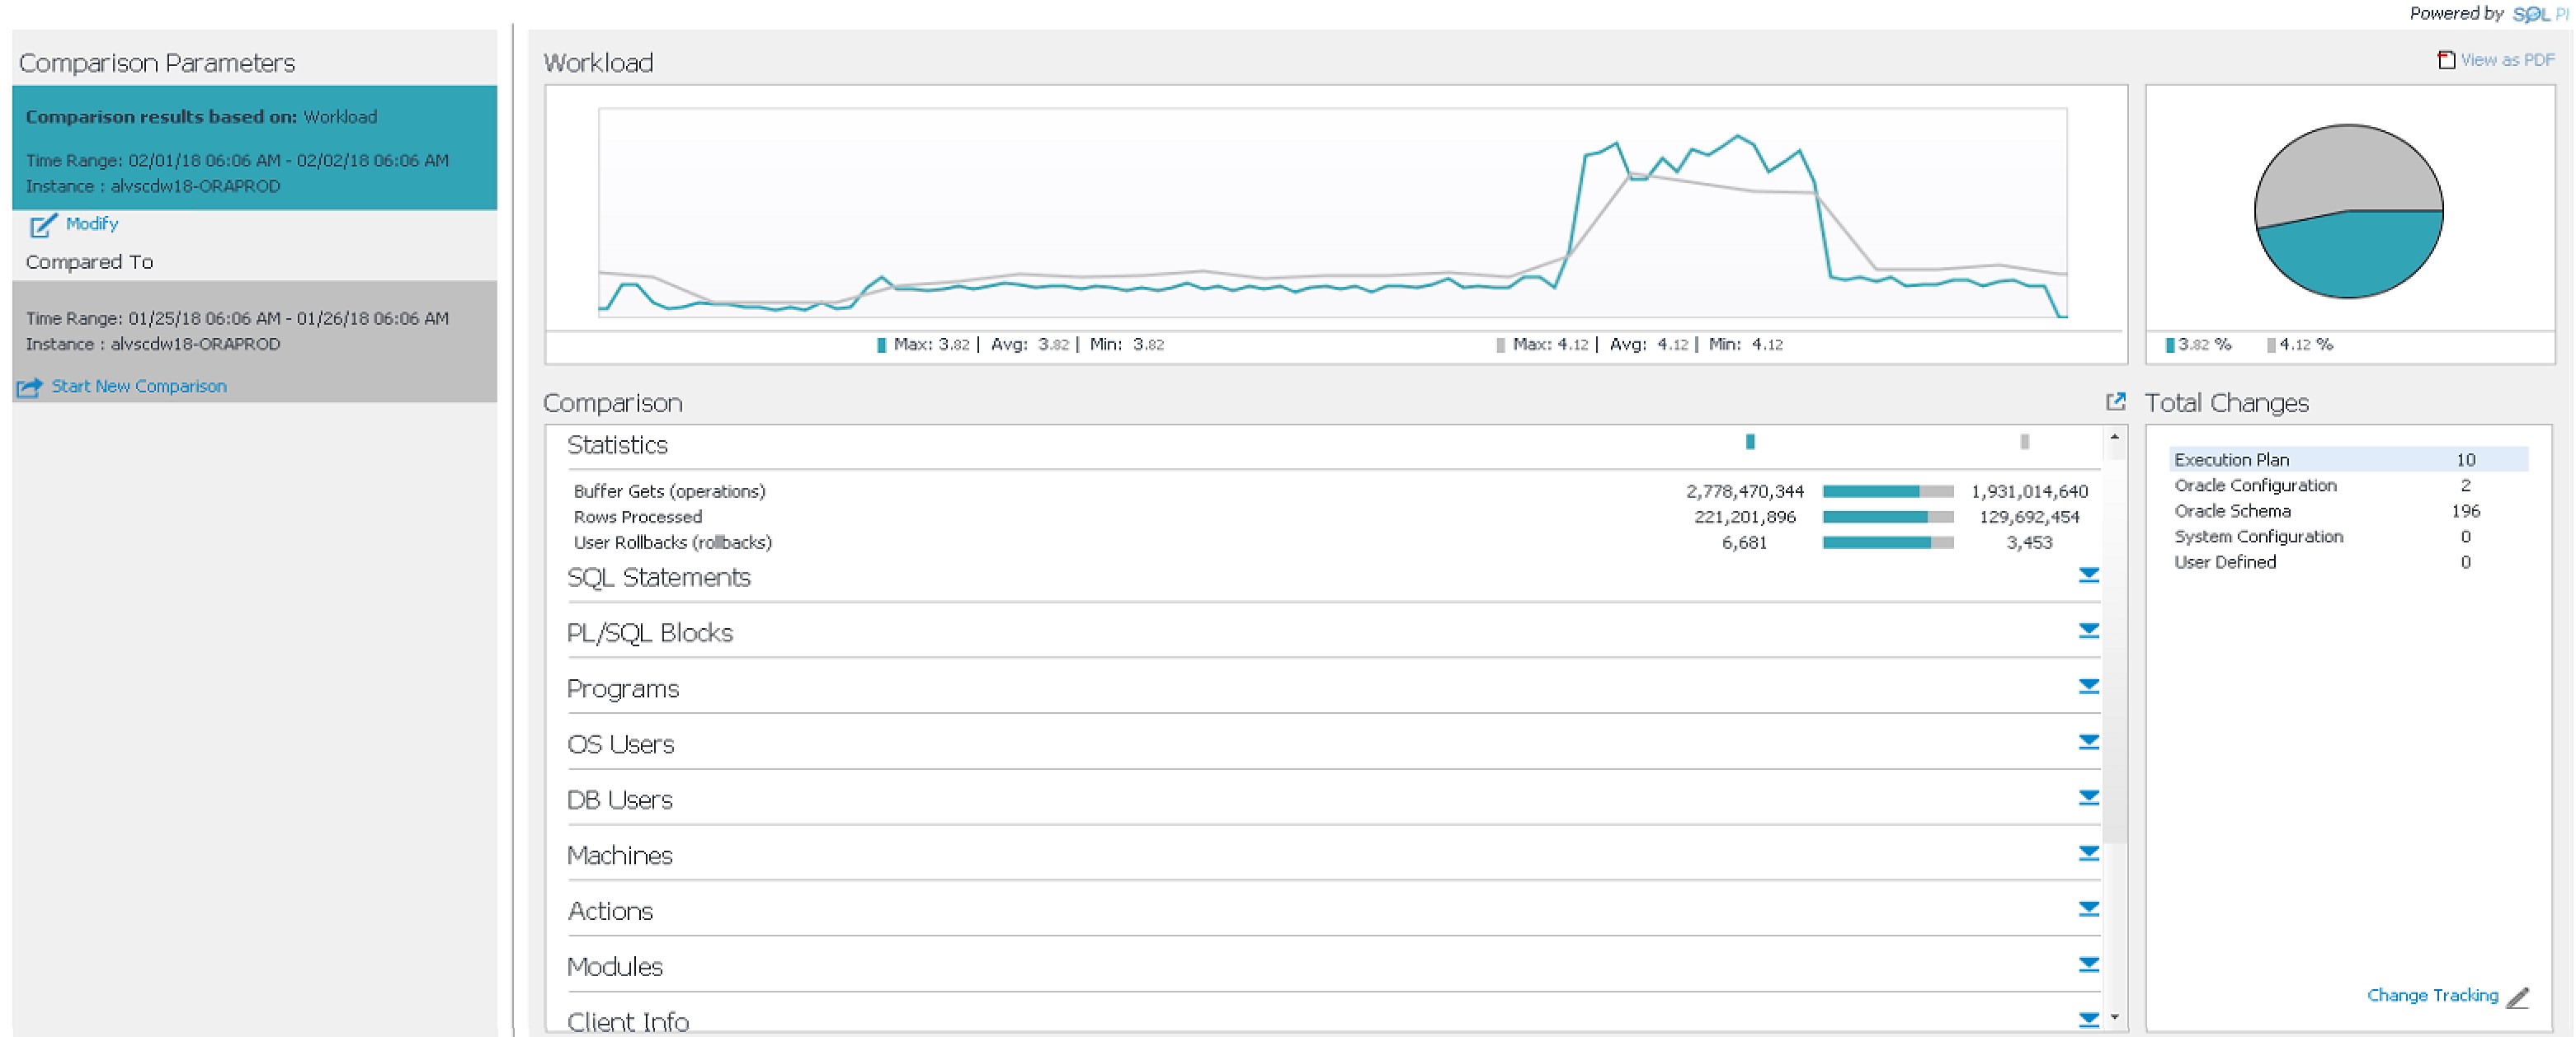Expand the PL/SQL Blocks section
This screenshot has width=2576, height=1037.
point(2088,631)
